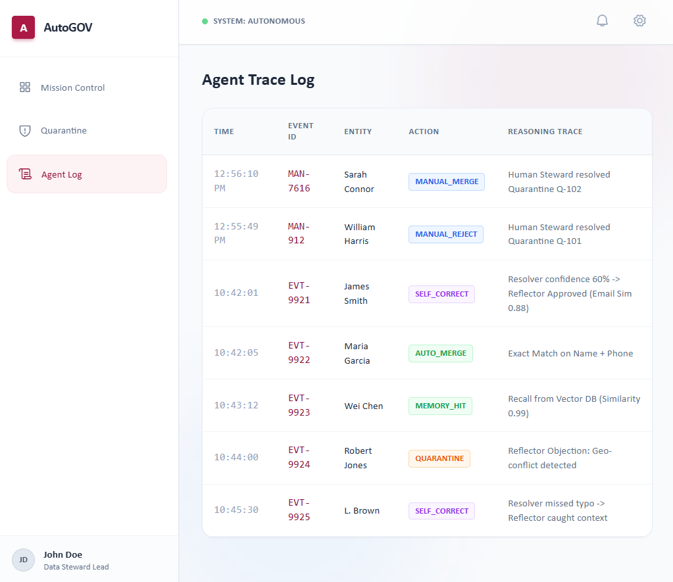Open the Quarantine section
Viewport: 673px width, 582px height.
(x=64, y=131)
